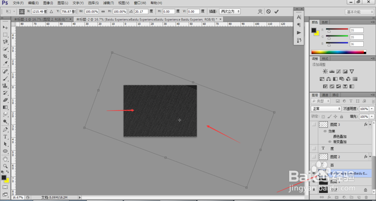Open the 滤镜(T) menu
Screen dimensions: 376x201
pos(108,3)
